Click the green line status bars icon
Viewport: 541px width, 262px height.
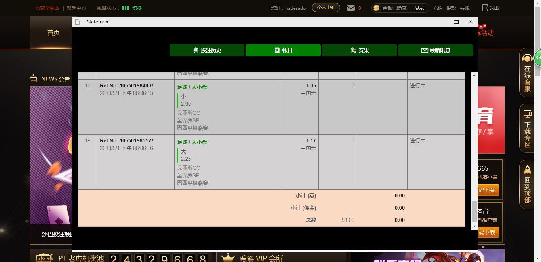click(126, 8)
